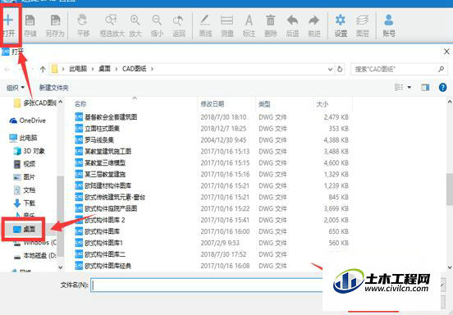Select 桌面 (Desktop) in navigation tree
This screenshot has width=453, height=315.
25,229
